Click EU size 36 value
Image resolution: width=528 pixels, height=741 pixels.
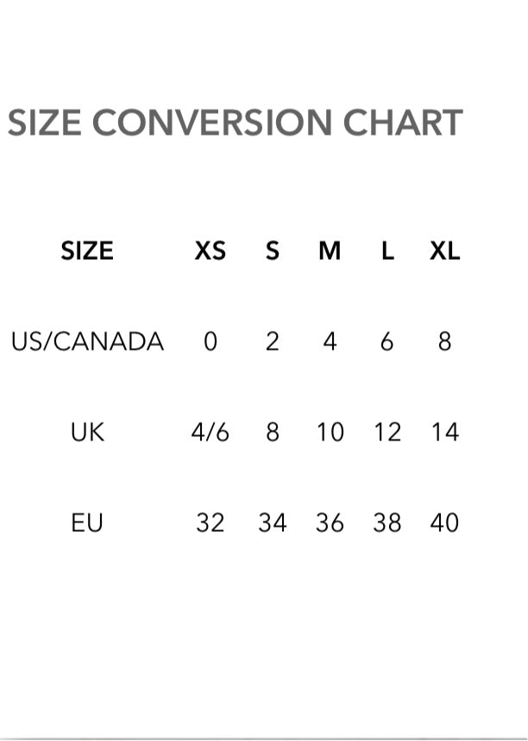coord(330,522)
